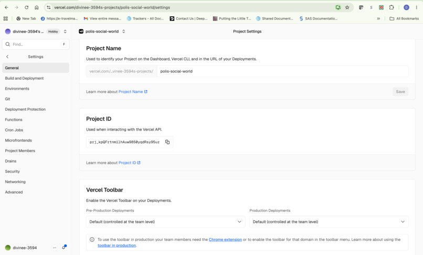Open the SAS Documentation bookmark

[x=319, y=18]
